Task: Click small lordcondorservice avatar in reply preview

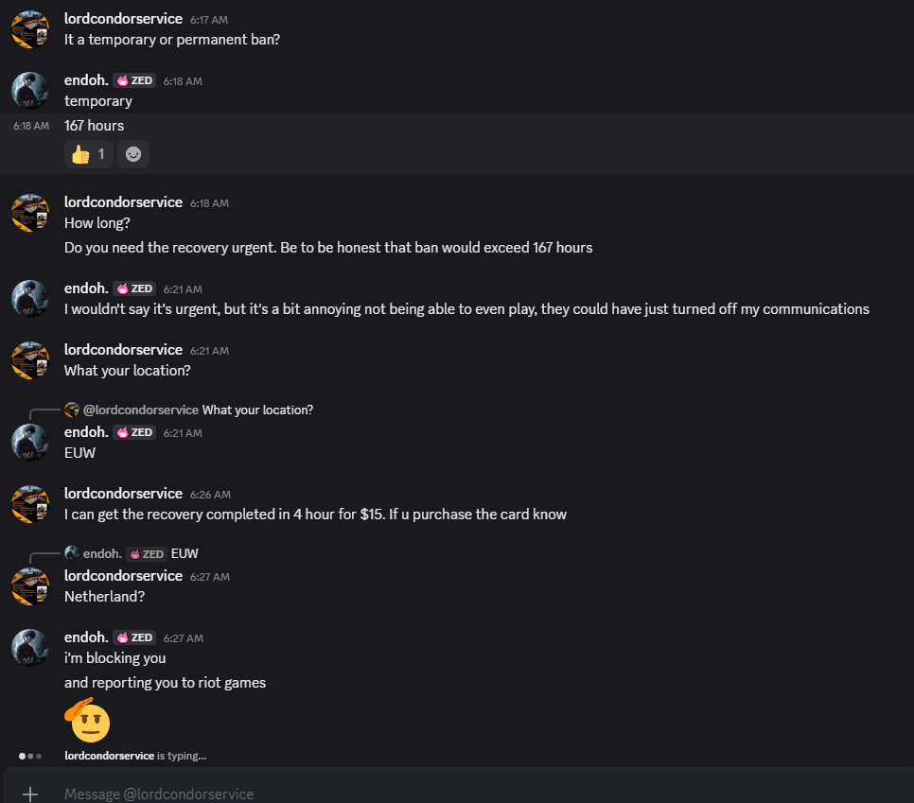Action: (x=72, y=410)
